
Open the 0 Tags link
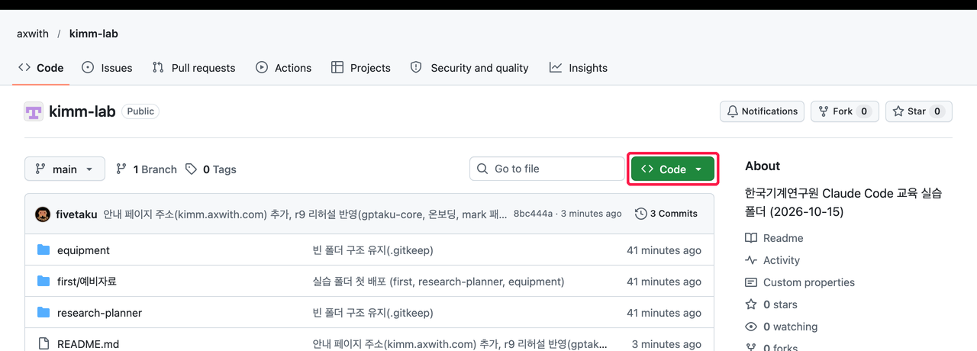click(x=211, y=169)
